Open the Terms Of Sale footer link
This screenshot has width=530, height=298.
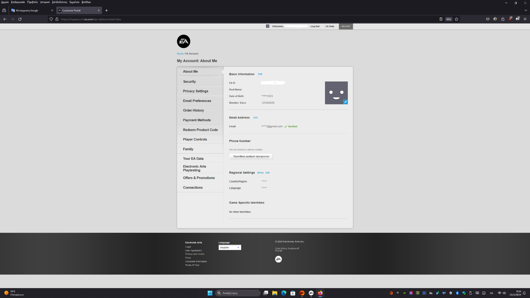192,265
